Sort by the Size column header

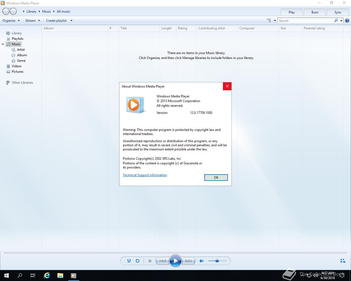(x=290, y=28)
